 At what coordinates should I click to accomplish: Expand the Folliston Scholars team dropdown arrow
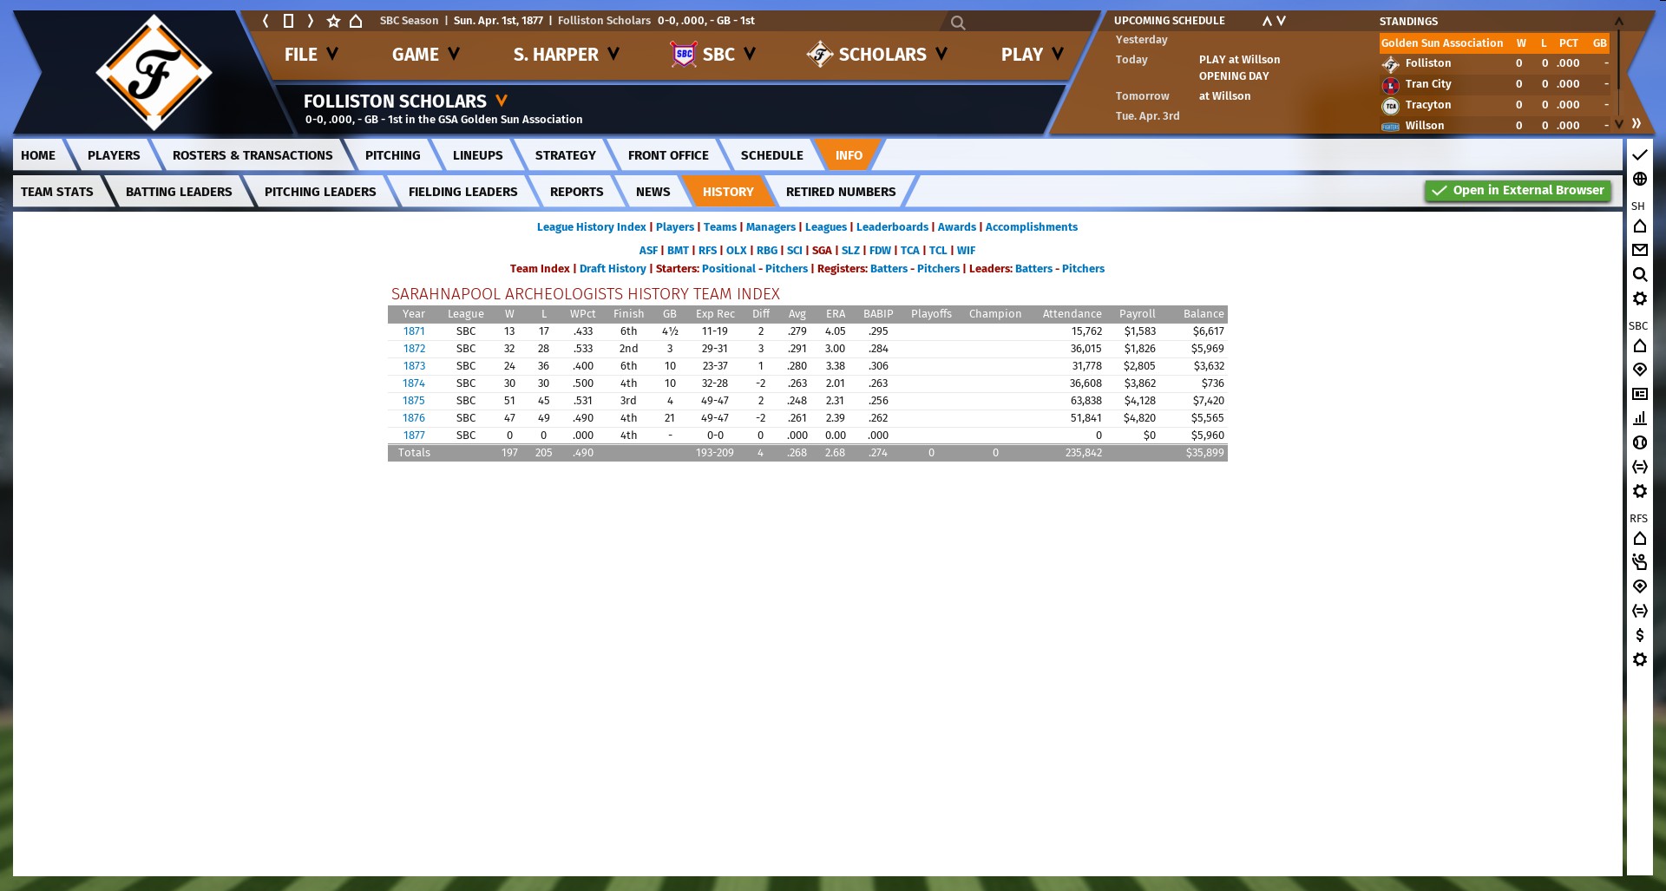502,101
